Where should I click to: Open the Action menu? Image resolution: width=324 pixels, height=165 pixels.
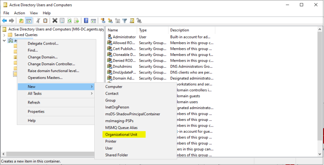[19, 13]
